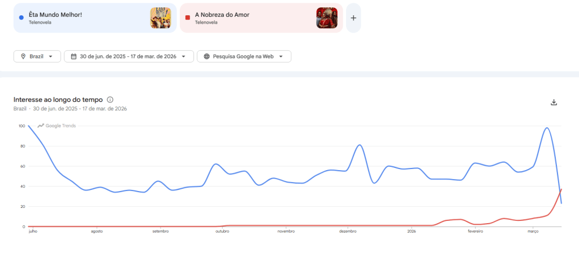Click the plus icon to add comparison
This screenshot has width=579, height=253.
[353, 18]
